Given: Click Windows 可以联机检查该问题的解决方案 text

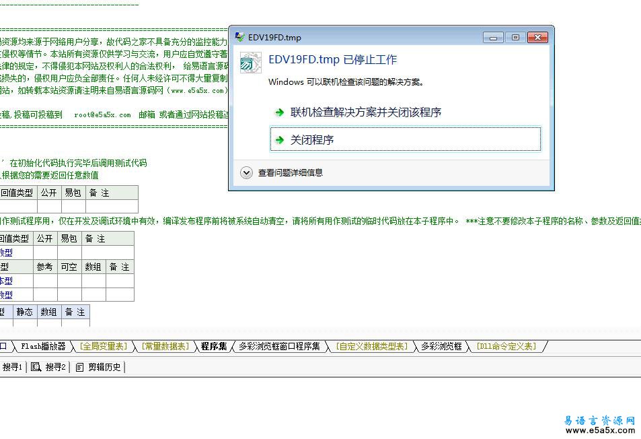Looking at the screenshot, I should click(x=346, y=82).
